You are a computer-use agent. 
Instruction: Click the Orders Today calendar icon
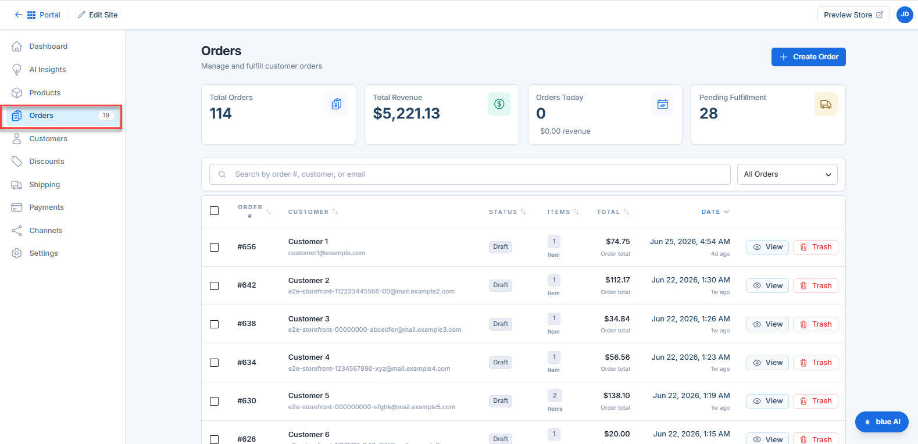coord(662,104)
